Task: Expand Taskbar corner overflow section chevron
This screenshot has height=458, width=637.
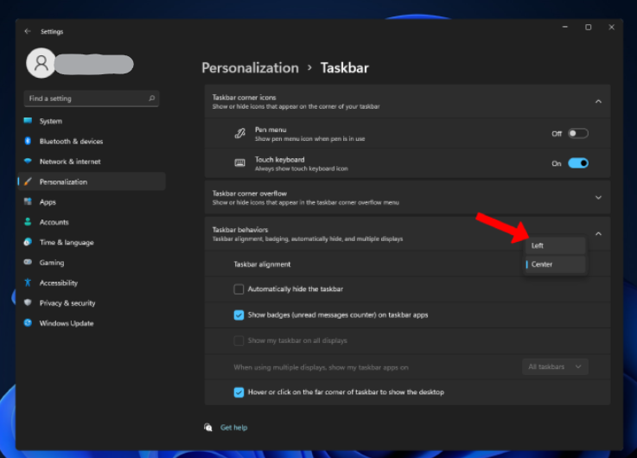Action: point(598,198)
